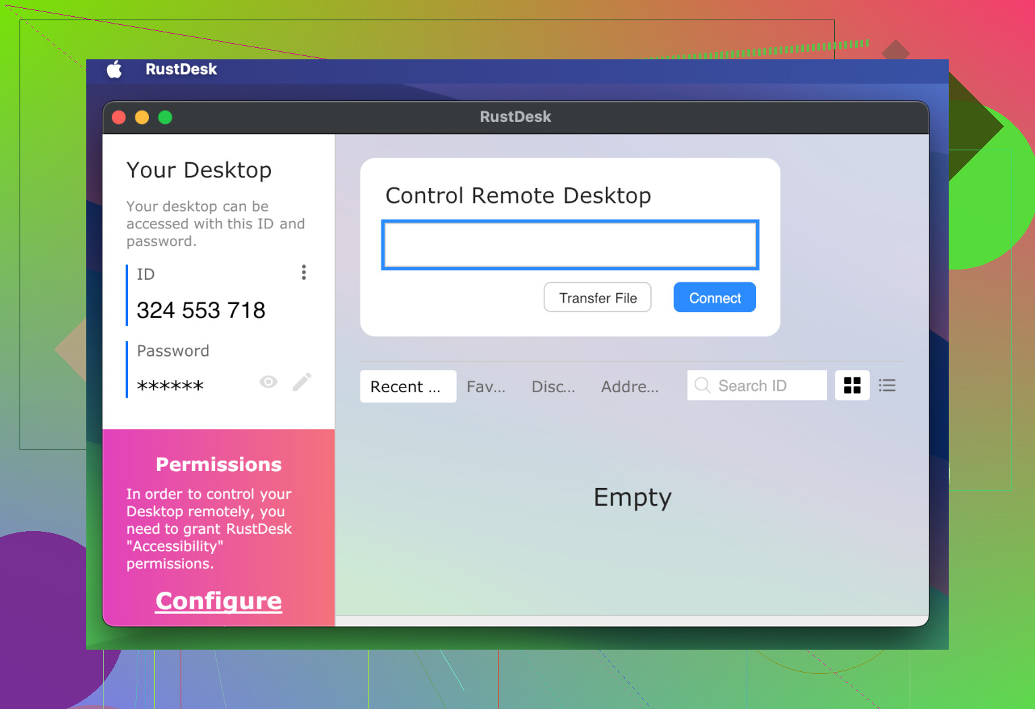The image size is (1035, 709).
Task: Open the Apple menu
Action: 115,69
